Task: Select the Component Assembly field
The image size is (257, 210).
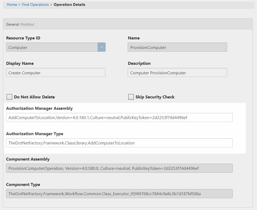Action: [119, 168]
